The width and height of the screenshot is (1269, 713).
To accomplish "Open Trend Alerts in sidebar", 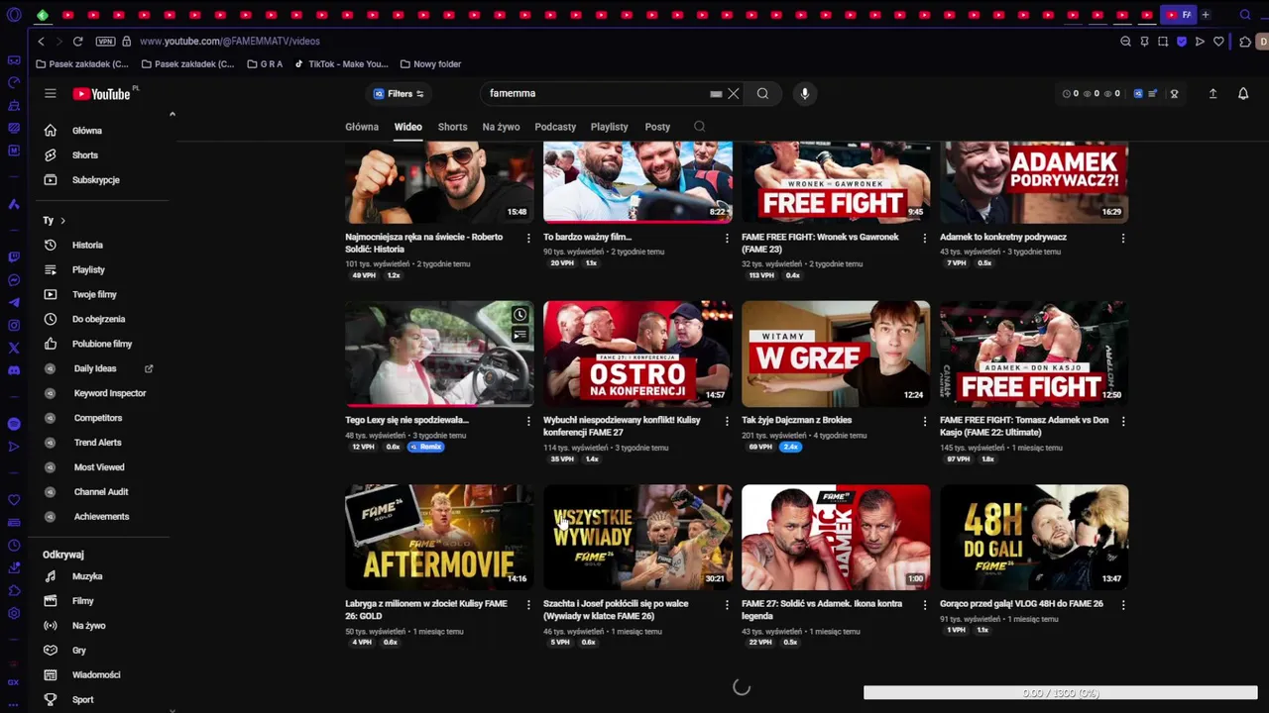I will [x=99, y=443].
